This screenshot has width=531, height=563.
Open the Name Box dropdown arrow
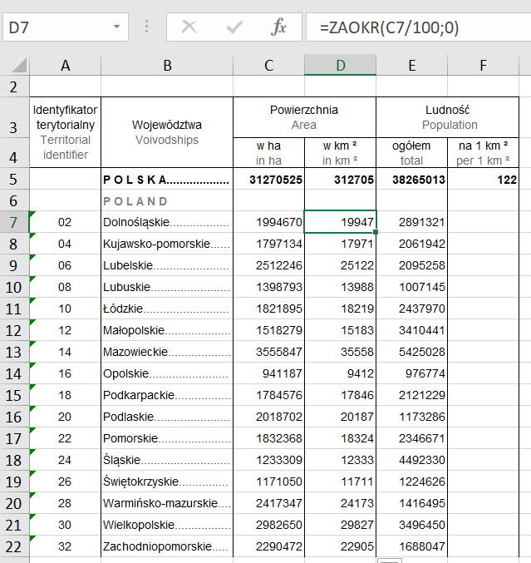(x=116, y=27)
